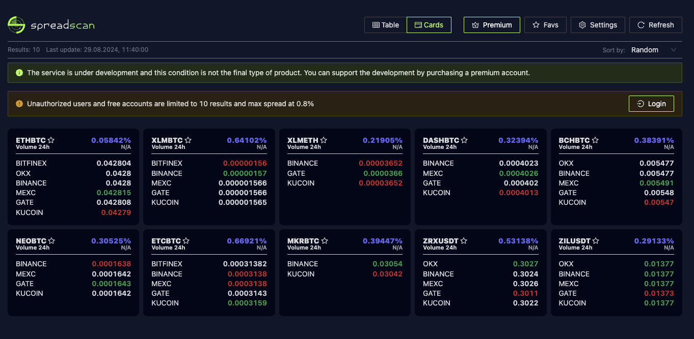Select the Cards view tab

tap(429, 25)
